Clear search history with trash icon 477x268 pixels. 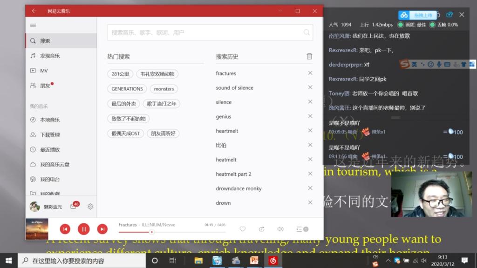point(309,56)
